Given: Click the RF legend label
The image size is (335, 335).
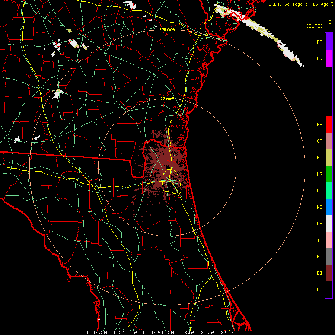Looking at the screenshot, I should pos(319,42).
